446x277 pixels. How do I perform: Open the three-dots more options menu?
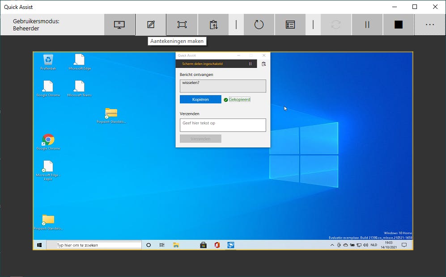click(x=429, y=25)
